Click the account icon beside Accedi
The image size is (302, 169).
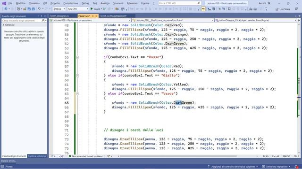pos(269,3)
